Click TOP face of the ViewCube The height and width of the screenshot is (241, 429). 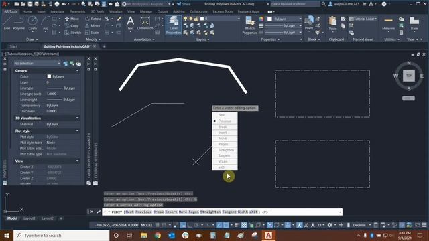tap(409, 76)
